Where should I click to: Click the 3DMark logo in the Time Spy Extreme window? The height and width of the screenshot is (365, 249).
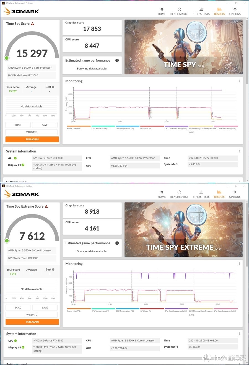click(x=22, y=194)
